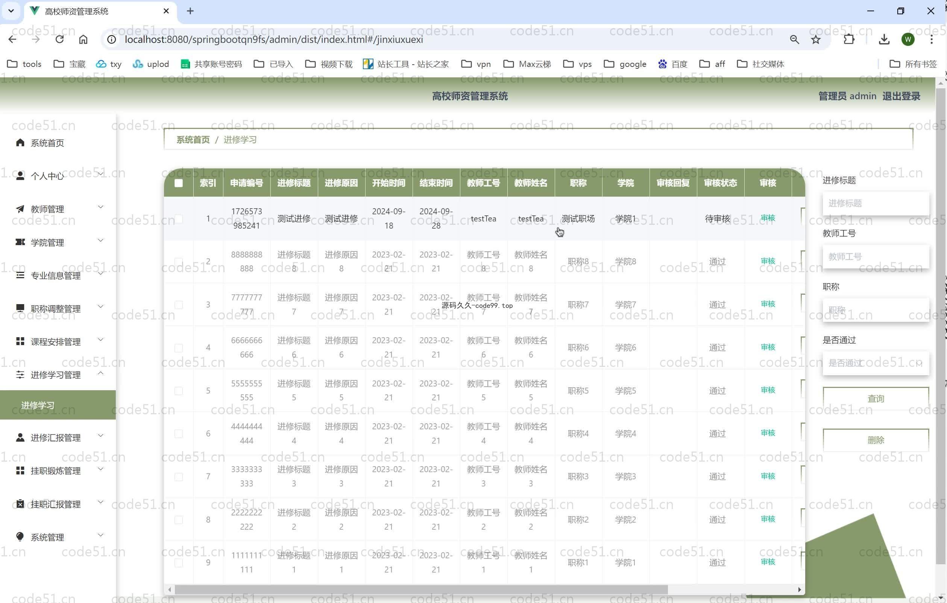Screen dimensions: 947x603
Task: Open the 是否通过 dropdown
Action: pyautogui.click(x=876, y=363)
